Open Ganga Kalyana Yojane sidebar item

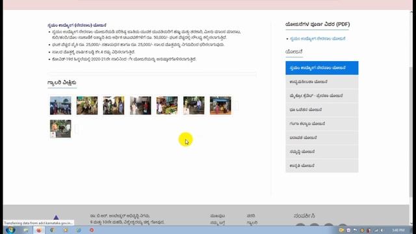[x=322, y=123]
